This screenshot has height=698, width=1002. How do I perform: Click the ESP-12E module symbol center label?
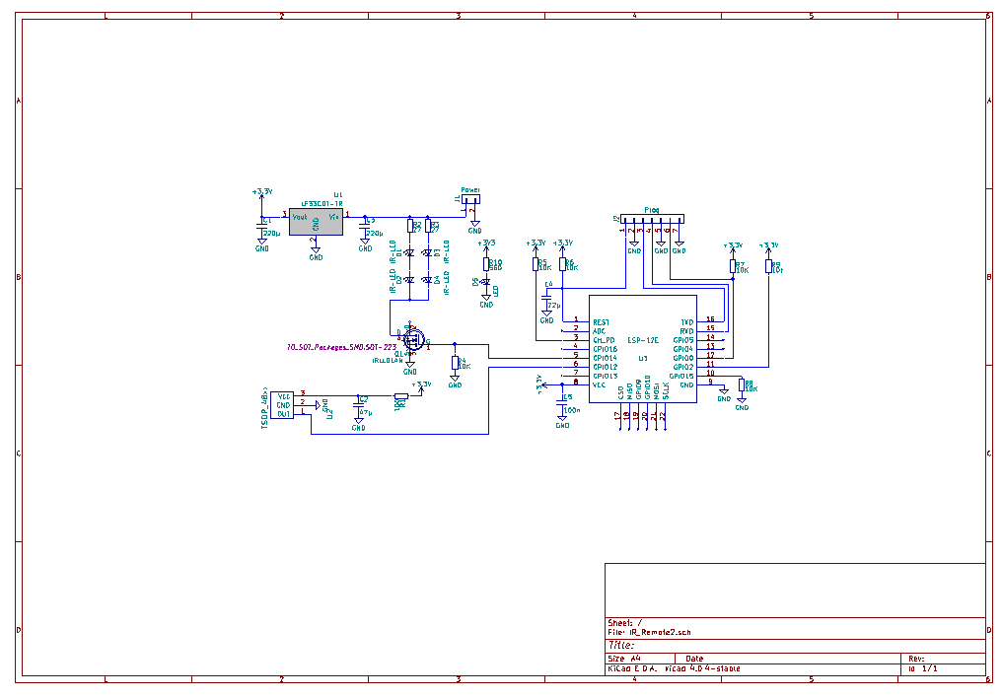pos(642,340)
